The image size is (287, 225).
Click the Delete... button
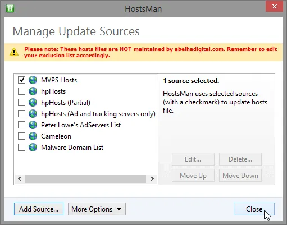click(240, 159)
